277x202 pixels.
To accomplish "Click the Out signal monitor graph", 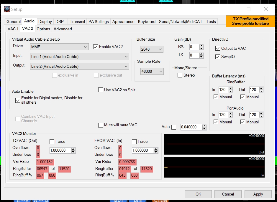I will tap(214, 144).
